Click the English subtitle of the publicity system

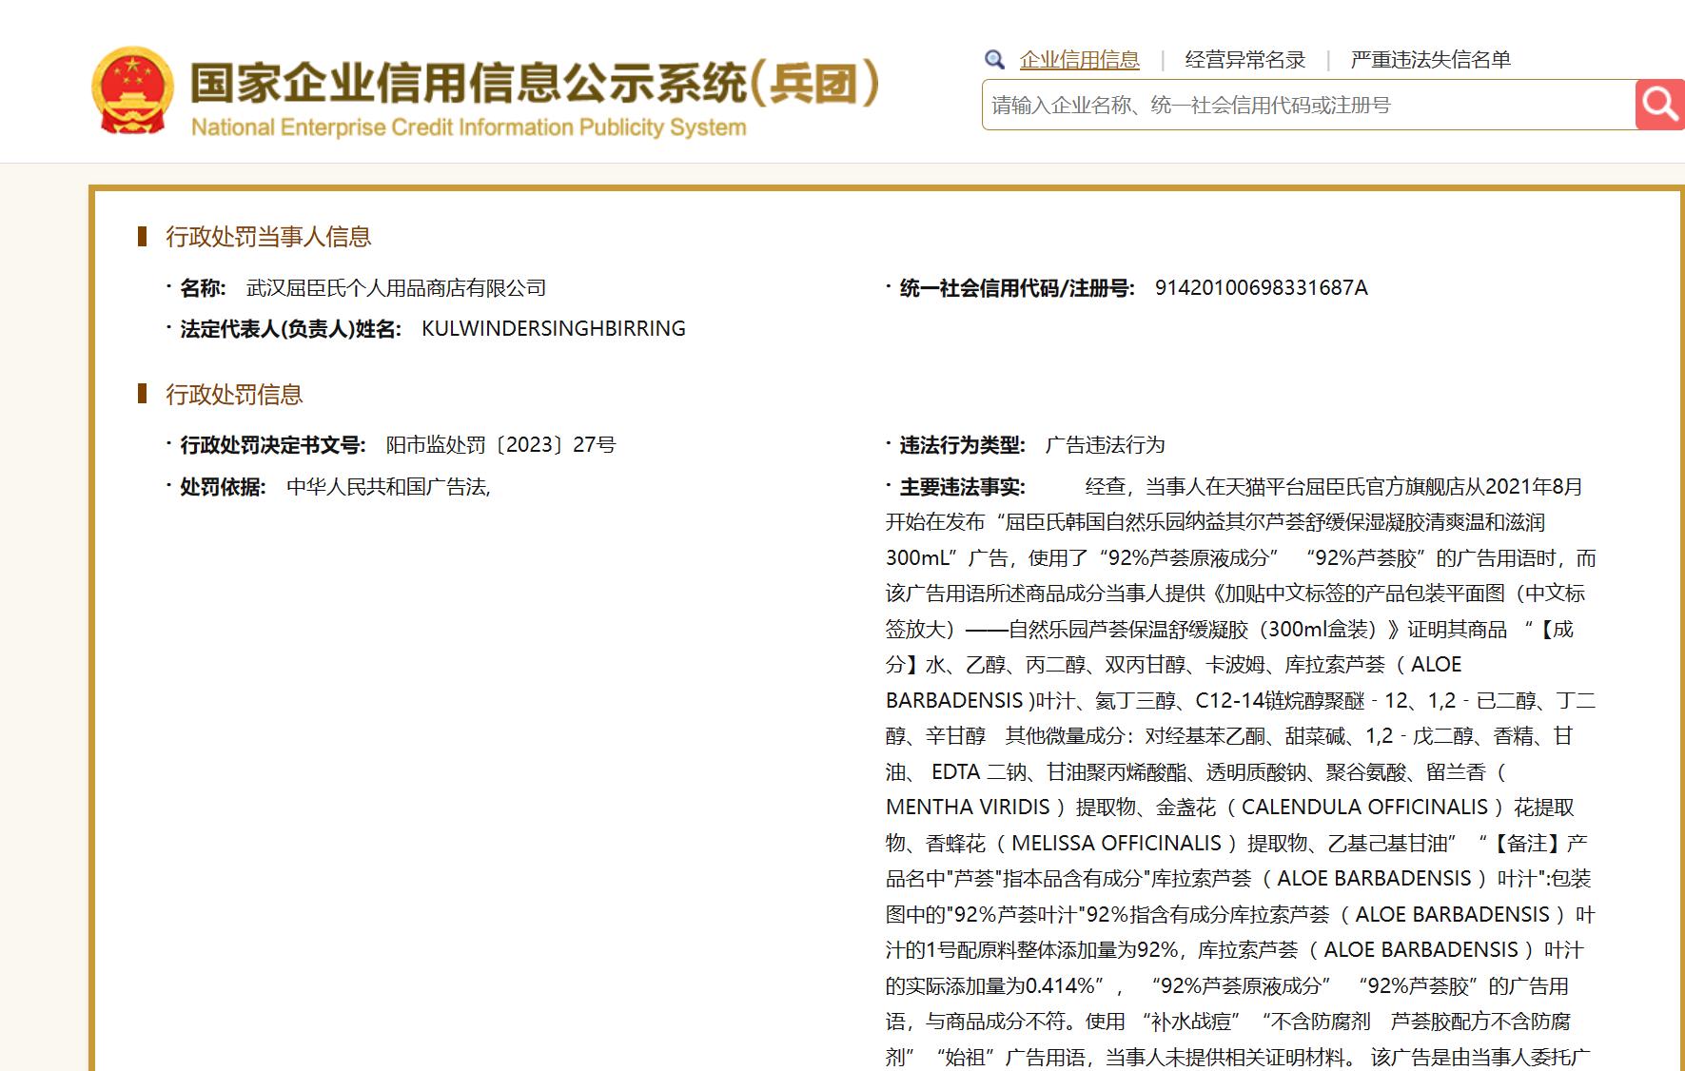(467, 127)
